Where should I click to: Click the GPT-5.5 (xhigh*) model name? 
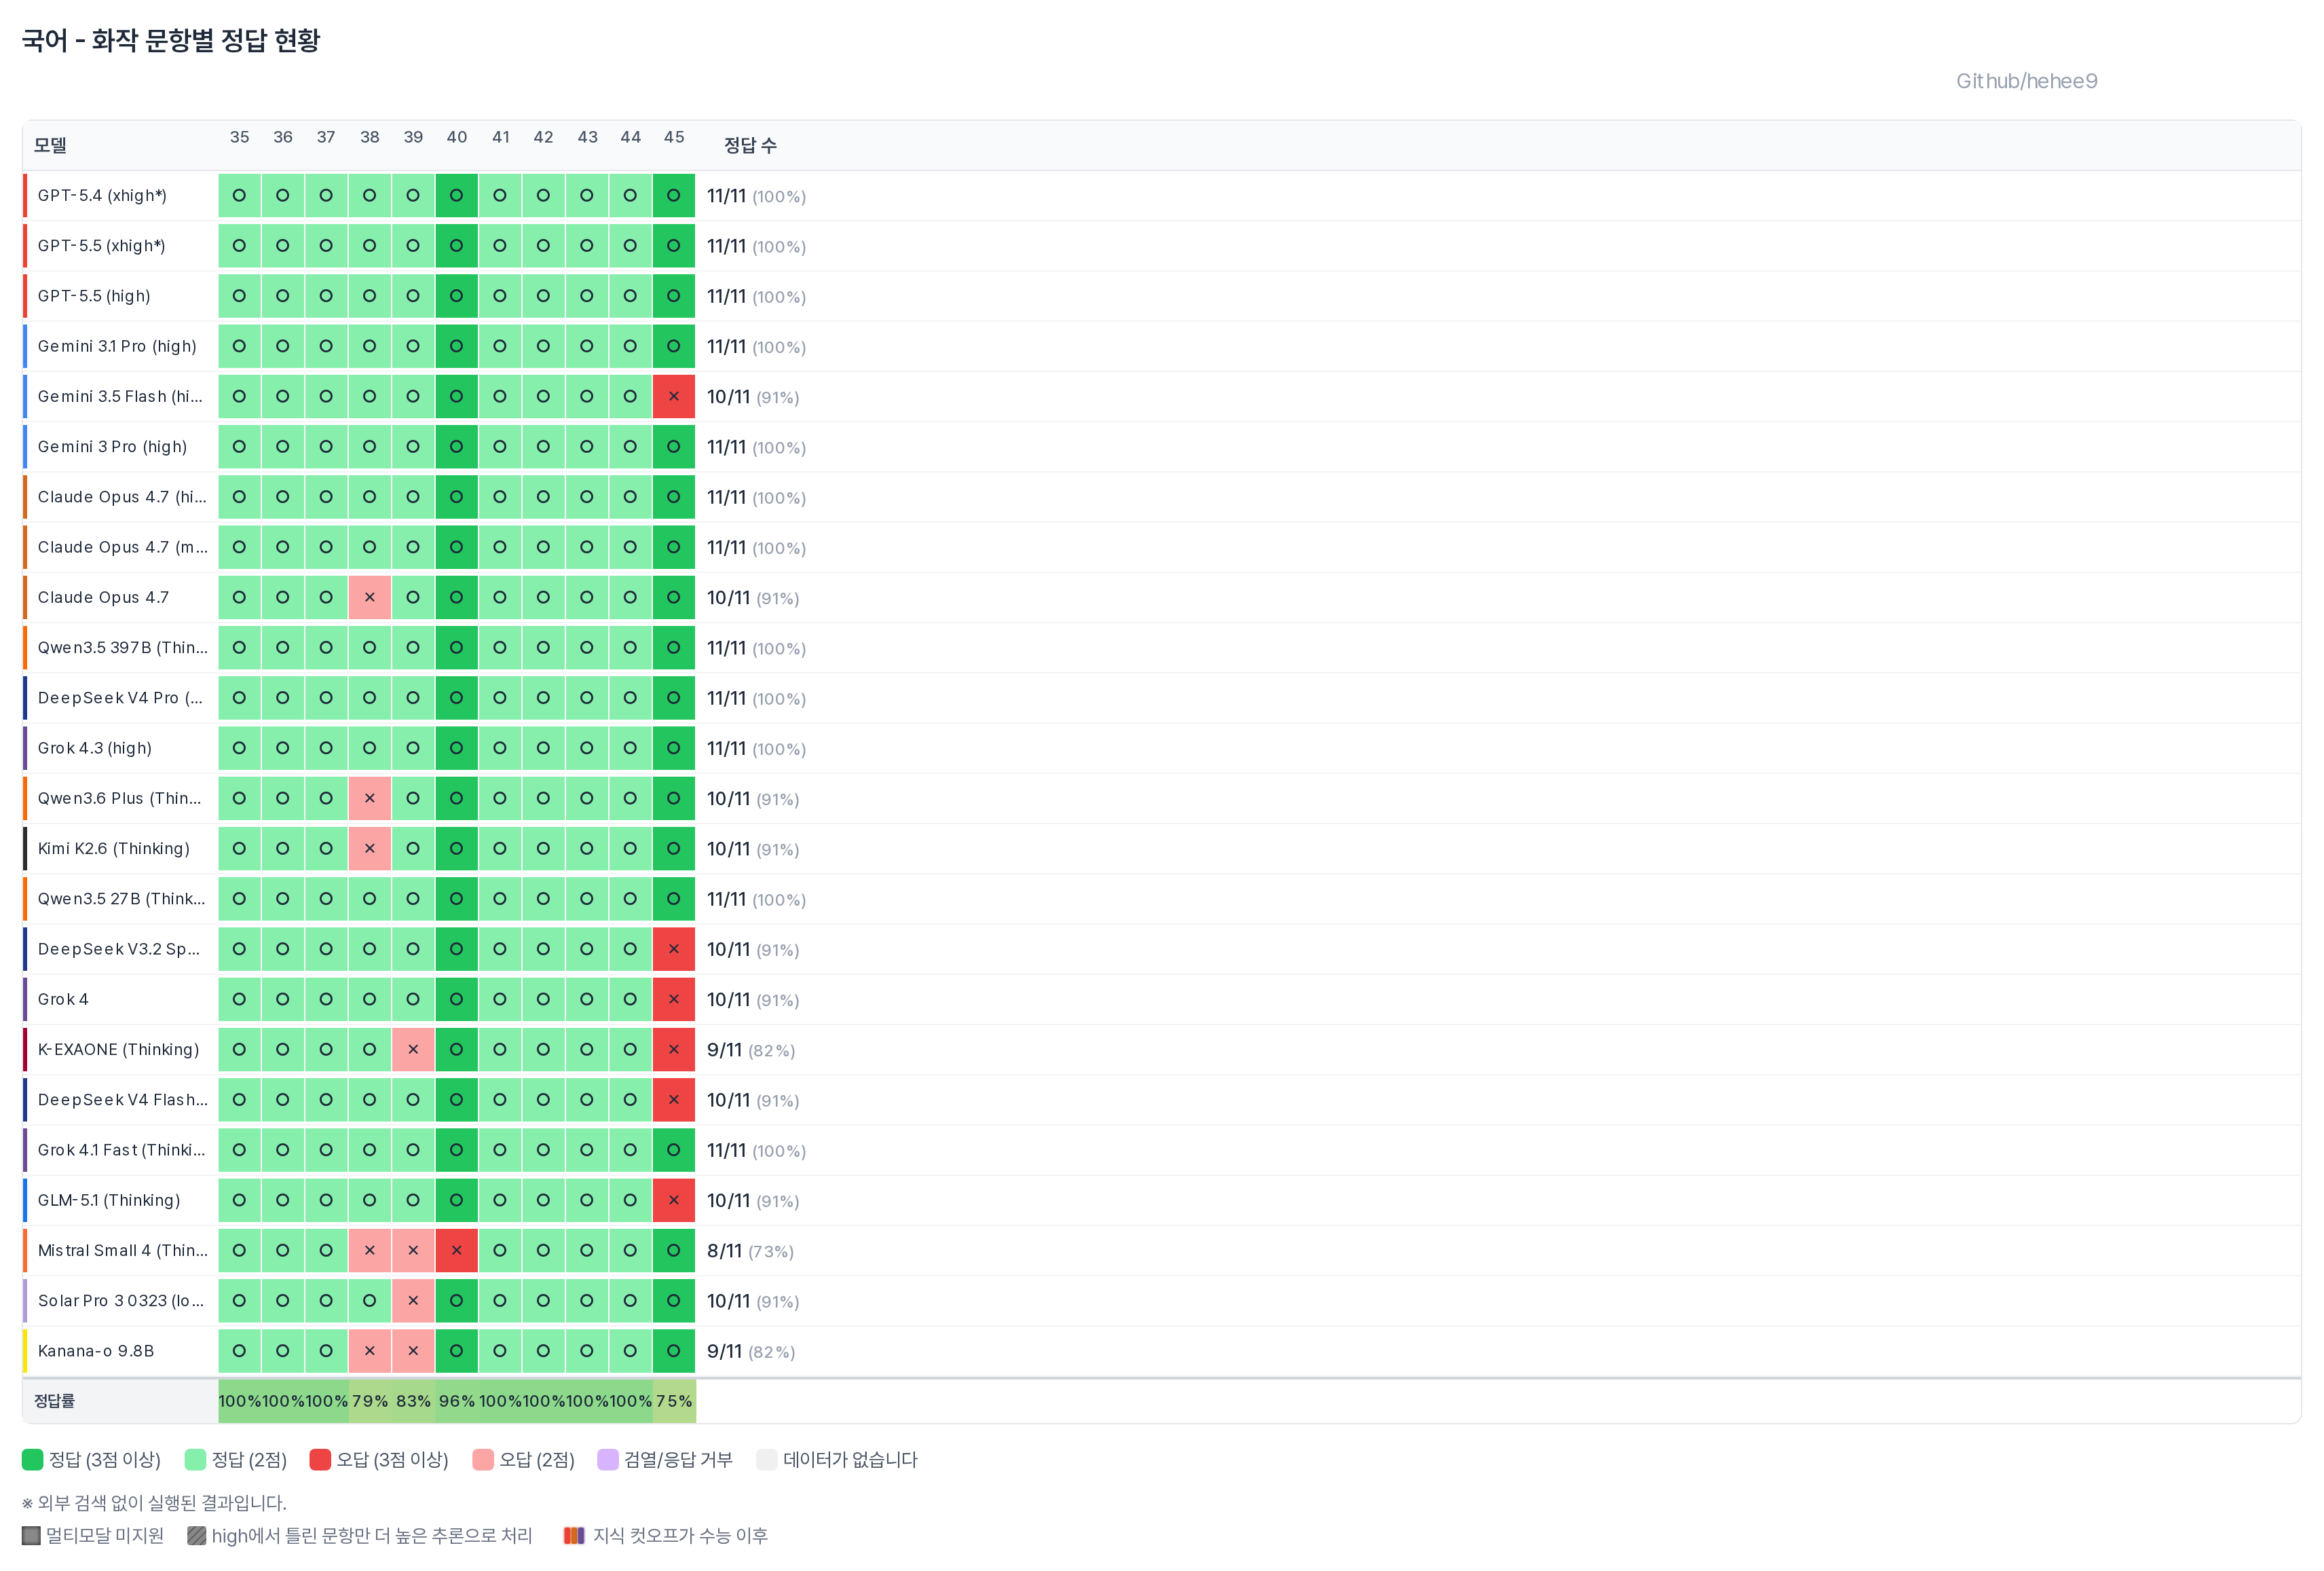pos(102,246)
